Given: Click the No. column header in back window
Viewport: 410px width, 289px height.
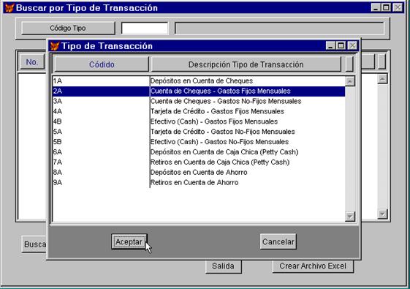Looking at the screenshot, I should click(x=32, y=62).
